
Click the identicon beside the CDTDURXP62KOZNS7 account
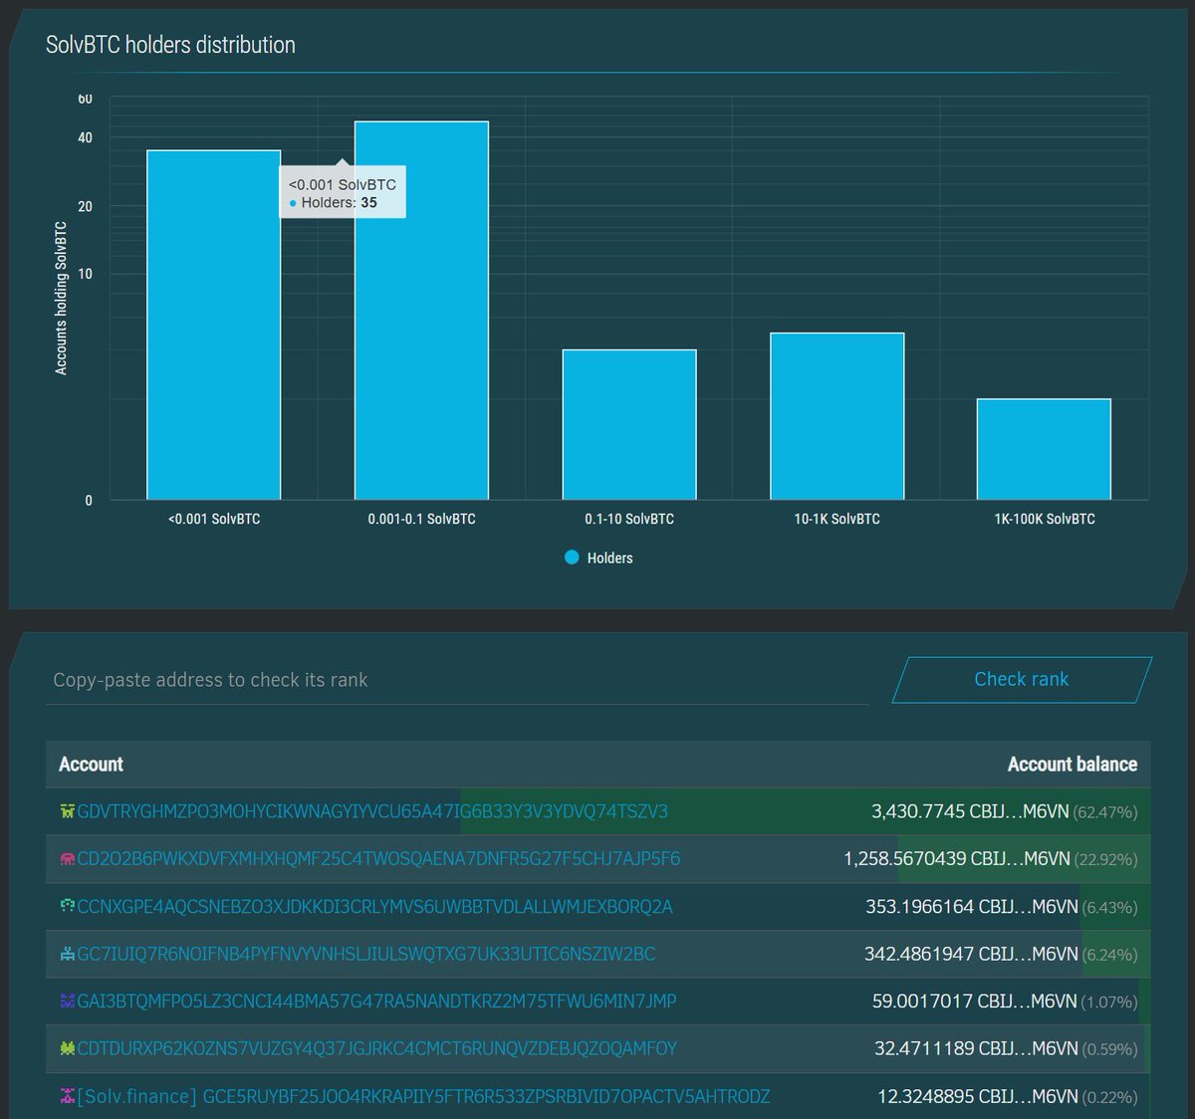68,1048
